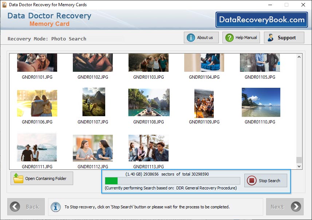Click the scrollbar up arrow
The height and width of the screenshot is (220, 312).
pos(299,56)
